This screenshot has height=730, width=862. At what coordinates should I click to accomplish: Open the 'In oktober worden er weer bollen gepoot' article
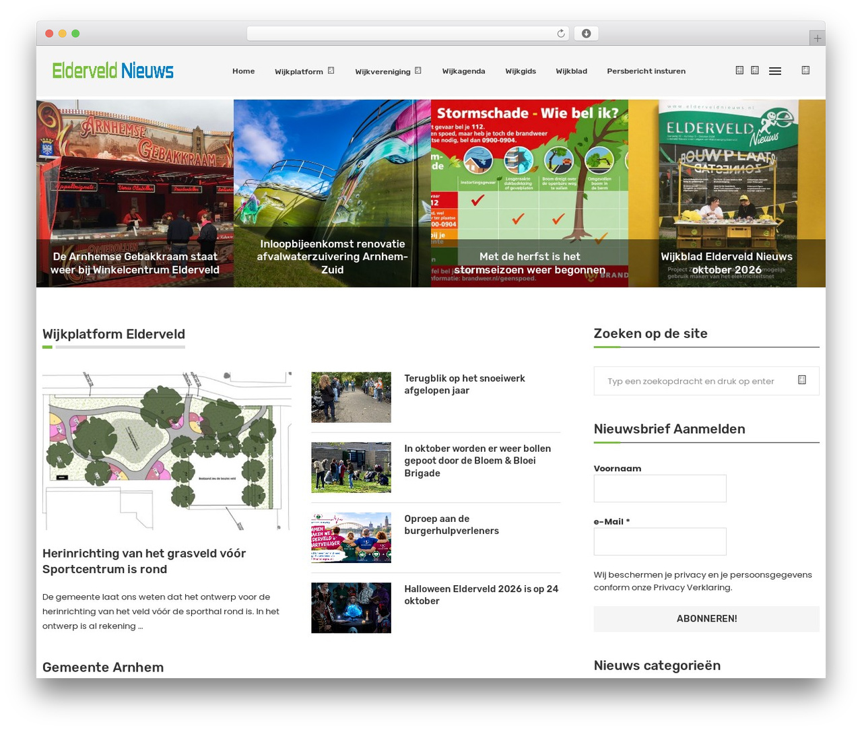(x=477, y=461)
